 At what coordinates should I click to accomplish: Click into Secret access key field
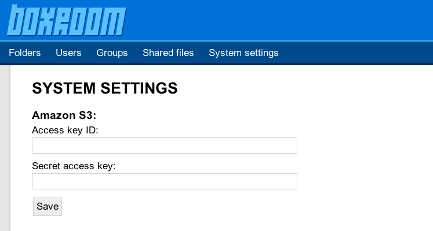click(x=165, y=181)
